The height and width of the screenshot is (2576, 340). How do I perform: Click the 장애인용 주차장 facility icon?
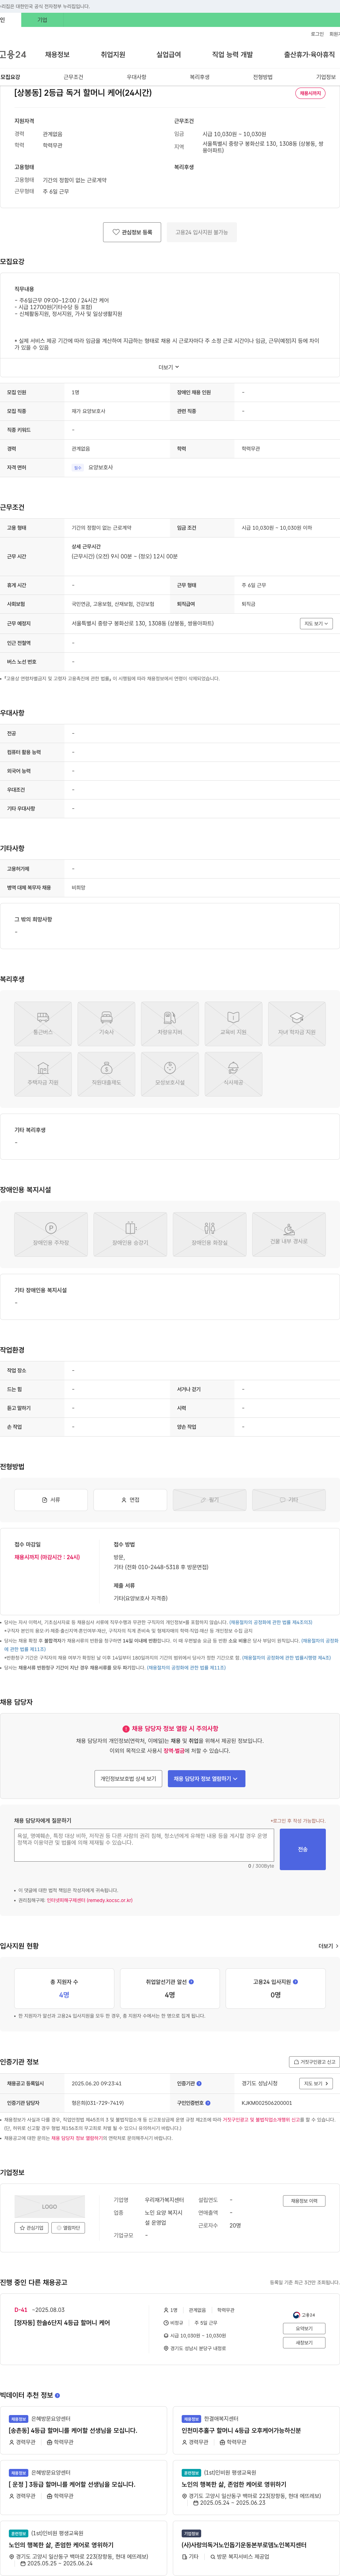[x=51, y=1234]
